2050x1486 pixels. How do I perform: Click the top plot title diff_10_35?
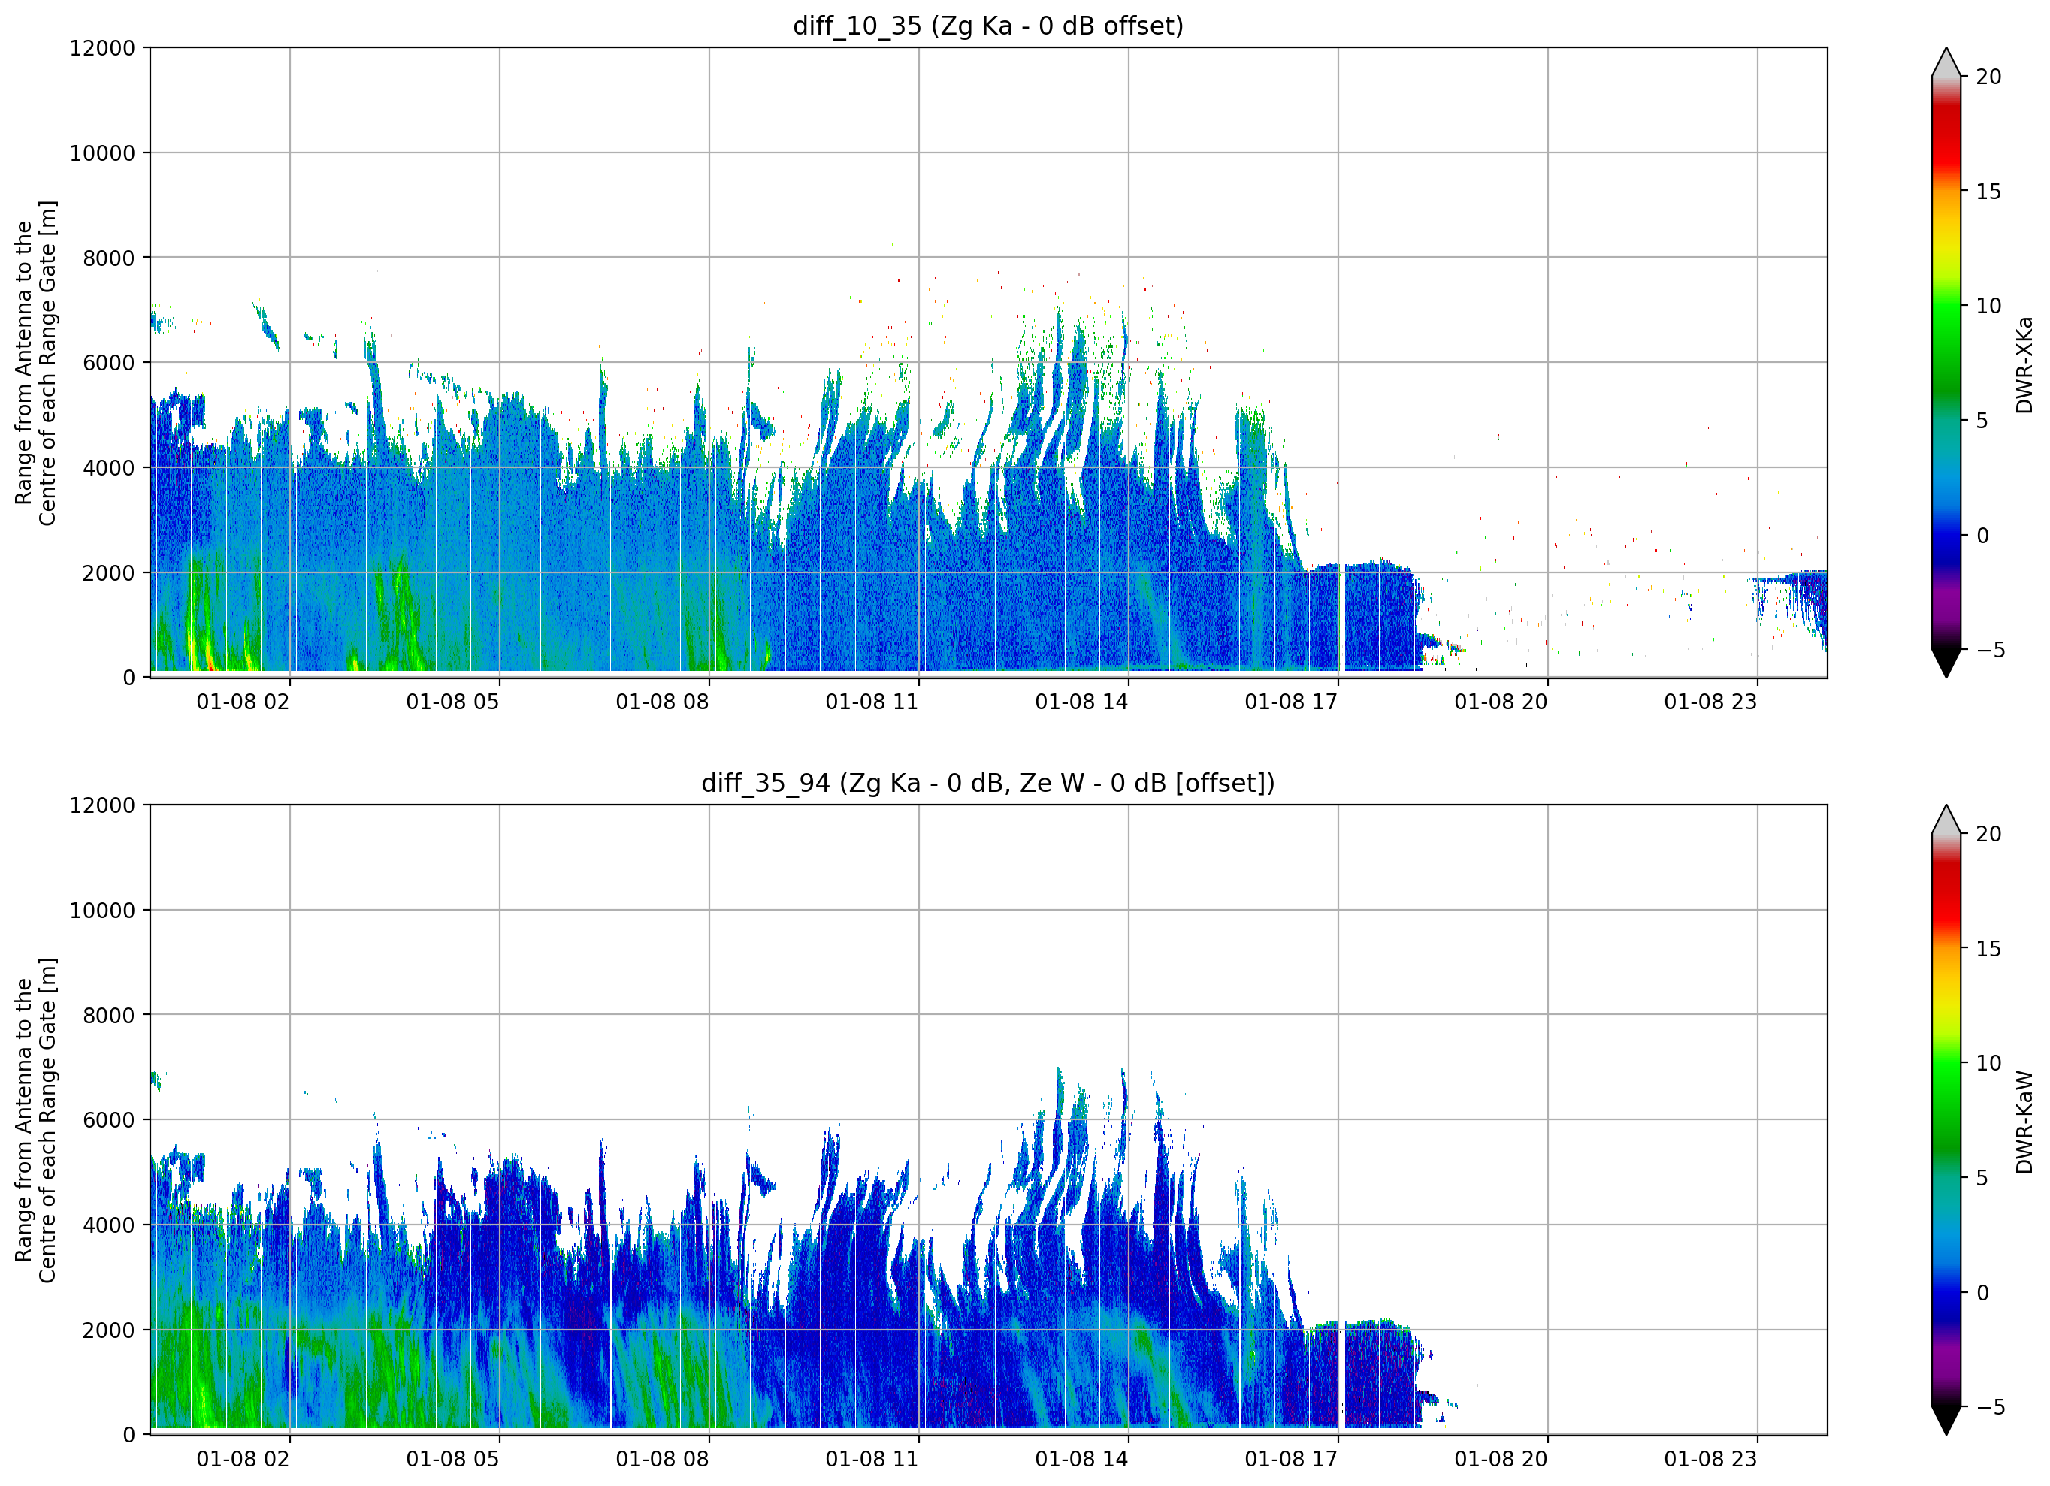coord(988,26)
